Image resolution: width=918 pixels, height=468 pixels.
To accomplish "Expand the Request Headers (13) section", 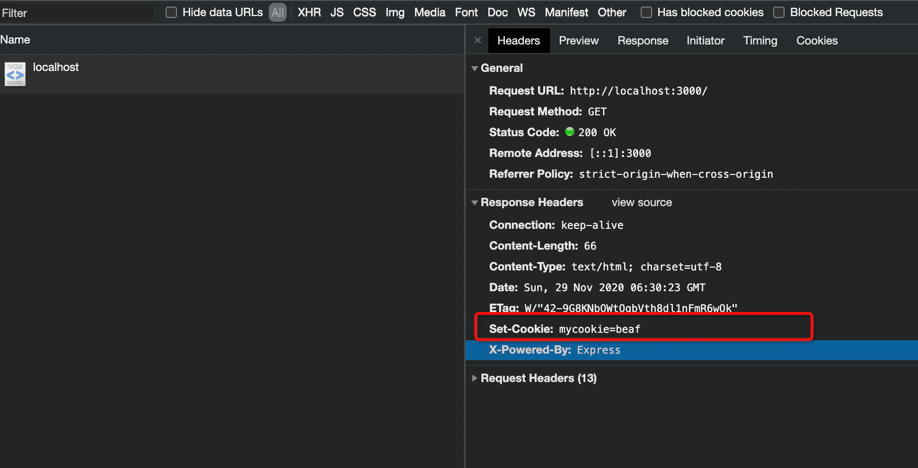I will click(475, 378).
